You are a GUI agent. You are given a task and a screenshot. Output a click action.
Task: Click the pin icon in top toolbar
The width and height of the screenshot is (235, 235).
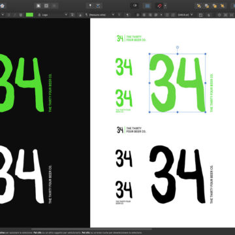pyautogui.click(x=90, y=6)
